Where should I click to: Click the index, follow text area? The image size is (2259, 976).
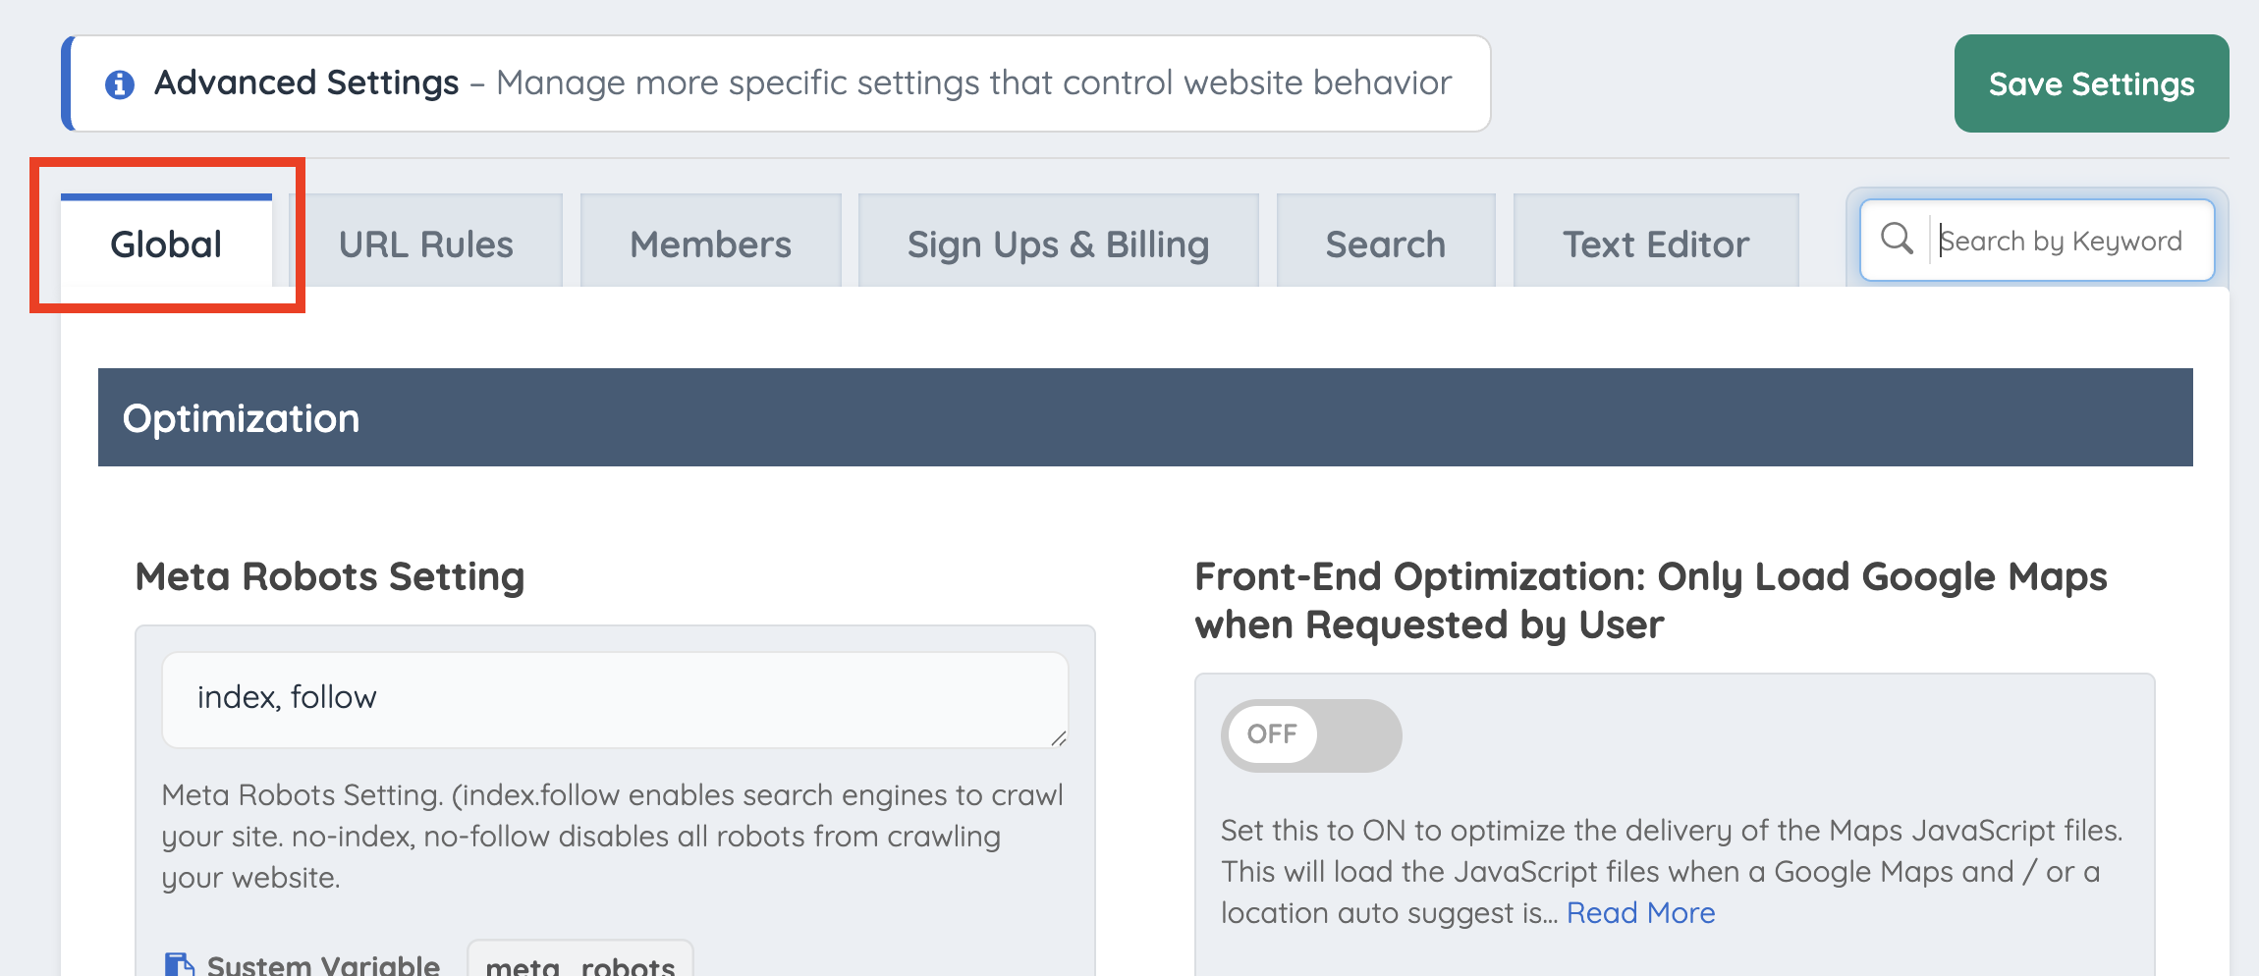click(615, 699)
